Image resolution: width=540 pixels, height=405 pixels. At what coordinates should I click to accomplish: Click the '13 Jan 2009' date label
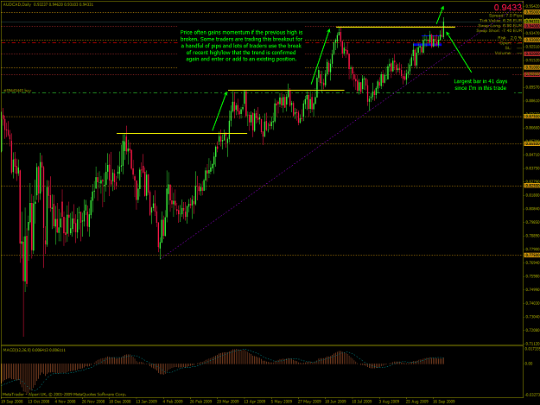tap(147, 402)
